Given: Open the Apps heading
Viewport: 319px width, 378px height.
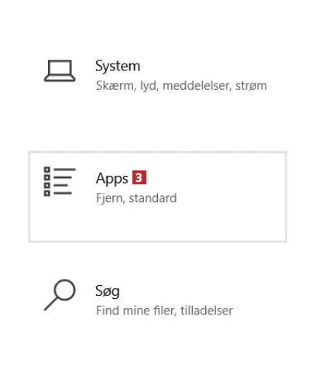Looking at the screenshot, I should pos(112,178).
